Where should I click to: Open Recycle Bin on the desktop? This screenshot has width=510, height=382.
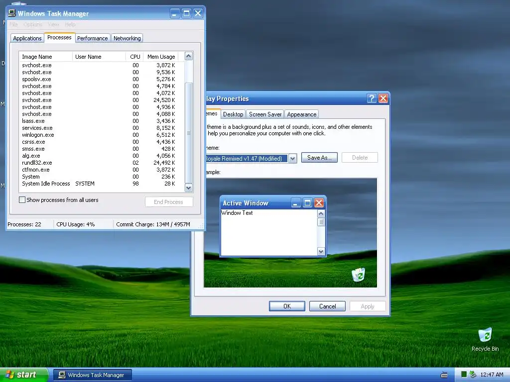[485, 339]
